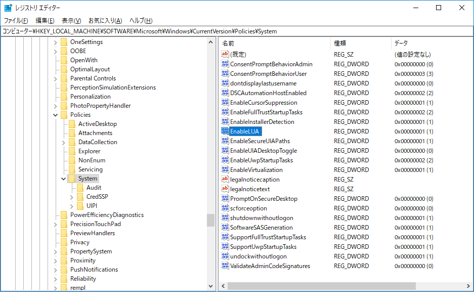Expand the PropertySystem key
474x306 pixels.
[x=55, y=251]
